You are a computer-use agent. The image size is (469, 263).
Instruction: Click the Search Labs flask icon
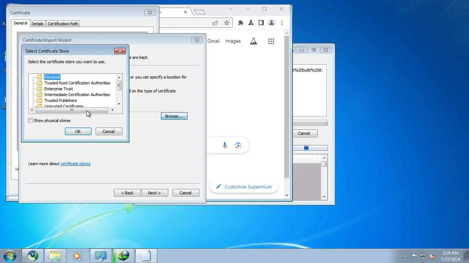pos(254,41)
